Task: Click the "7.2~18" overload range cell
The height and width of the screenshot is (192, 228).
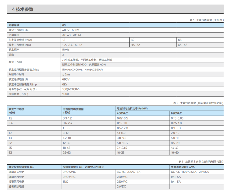Action: coord(67,138)
